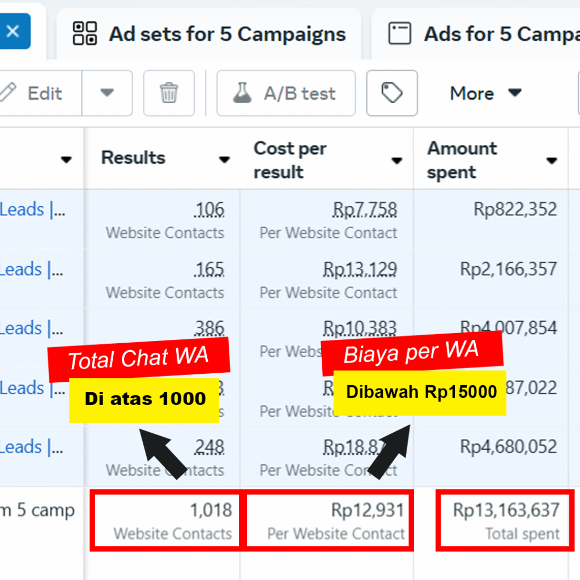Viewport: 580px width, 580px height.
Task: Open Cost per result column dropdown
Action: [x=396, y=161]
